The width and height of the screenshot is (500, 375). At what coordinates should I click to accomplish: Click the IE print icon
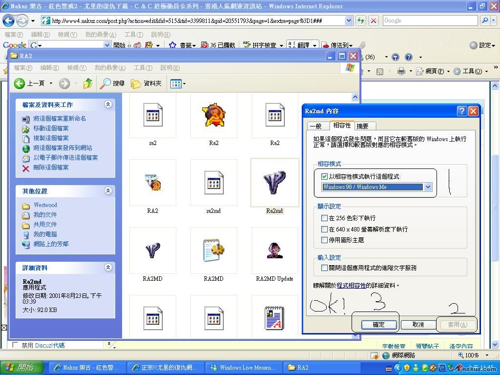[x=401, y=71]
